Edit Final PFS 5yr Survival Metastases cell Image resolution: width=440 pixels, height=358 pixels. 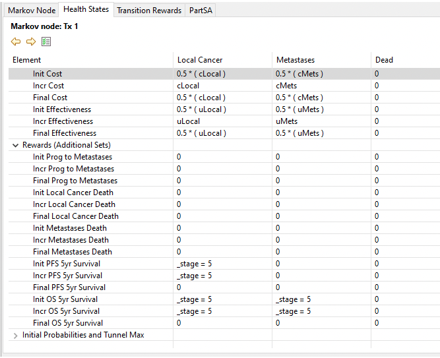click(x=321, y=287)
